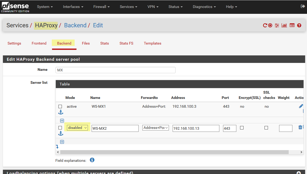Show field explanations info icon

pos(92,160)
